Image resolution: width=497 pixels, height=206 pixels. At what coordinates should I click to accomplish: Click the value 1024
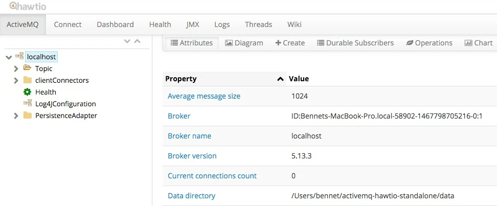pos(300,96)
